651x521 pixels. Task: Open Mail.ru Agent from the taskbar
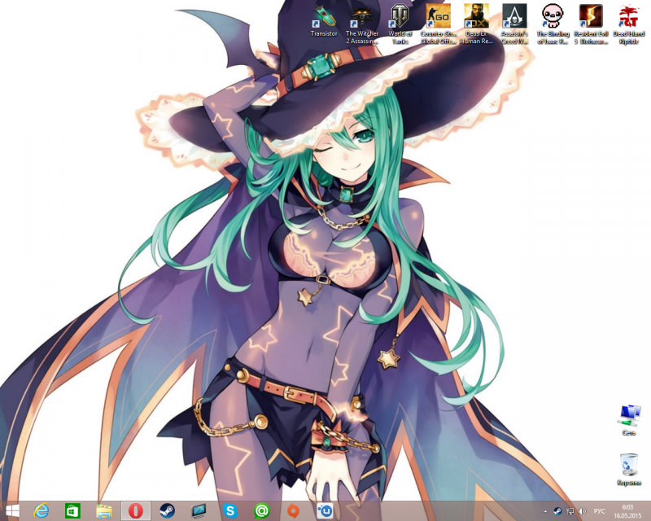coord(261,510)
